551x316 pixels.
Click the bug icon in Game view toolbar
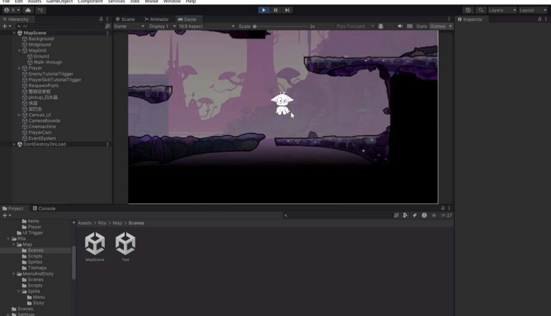click(x=381, y=27)
